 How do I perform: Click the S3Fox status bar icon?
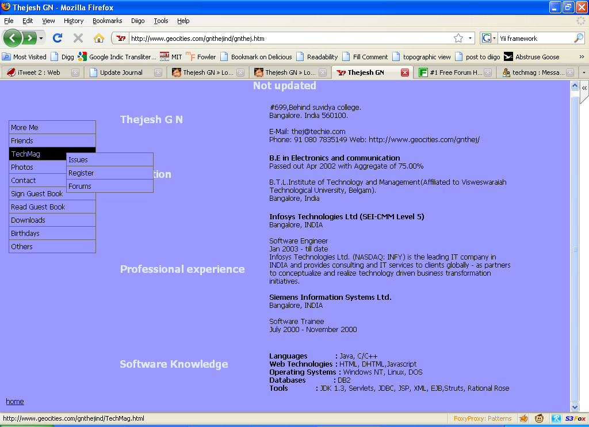click(575, 418)
